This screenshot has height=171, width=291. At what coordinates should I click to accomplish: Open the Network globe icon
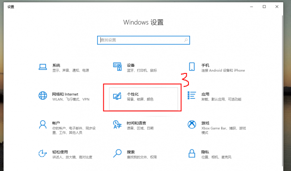tap(43, 96)
